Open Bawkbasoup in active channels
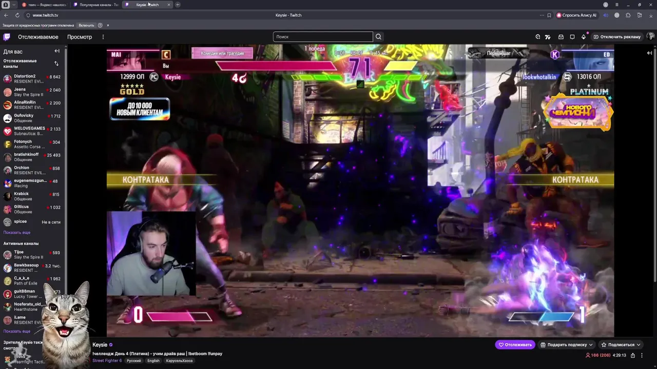Image resolution: width=657 pixels, height=369 pixels. 32,268
